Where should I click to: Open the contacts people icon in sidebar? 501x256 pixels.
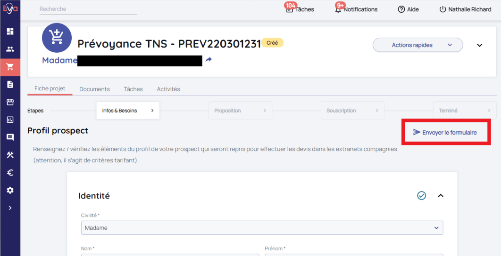(10, 49)
